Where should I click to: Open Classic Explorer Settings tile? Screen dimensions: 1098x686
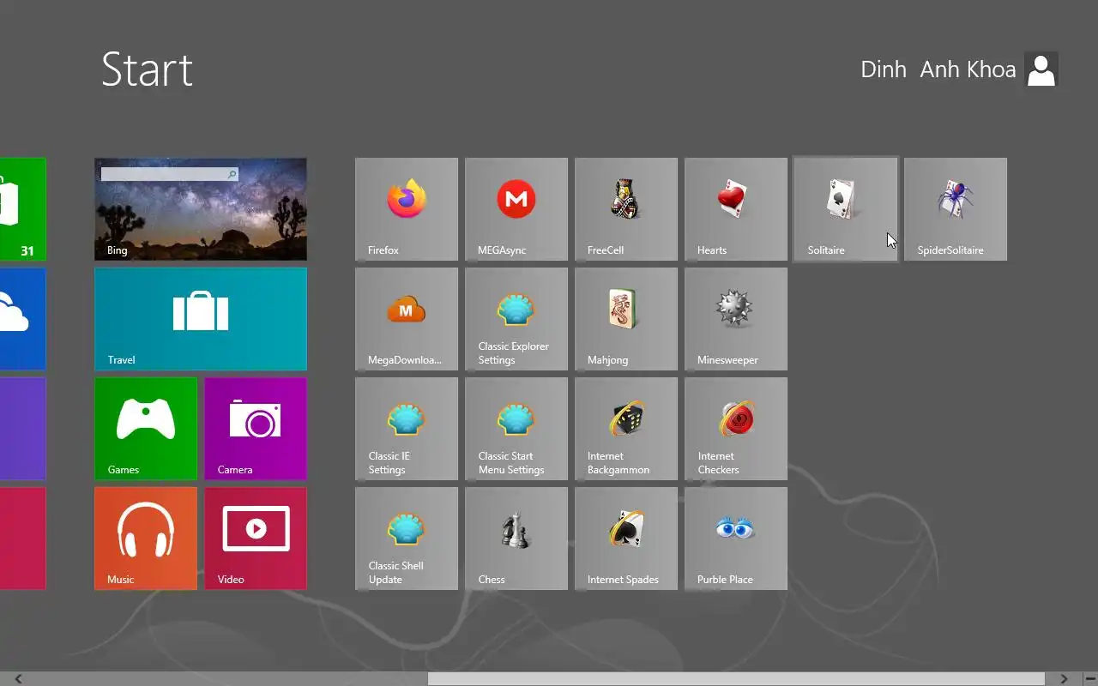516,319
